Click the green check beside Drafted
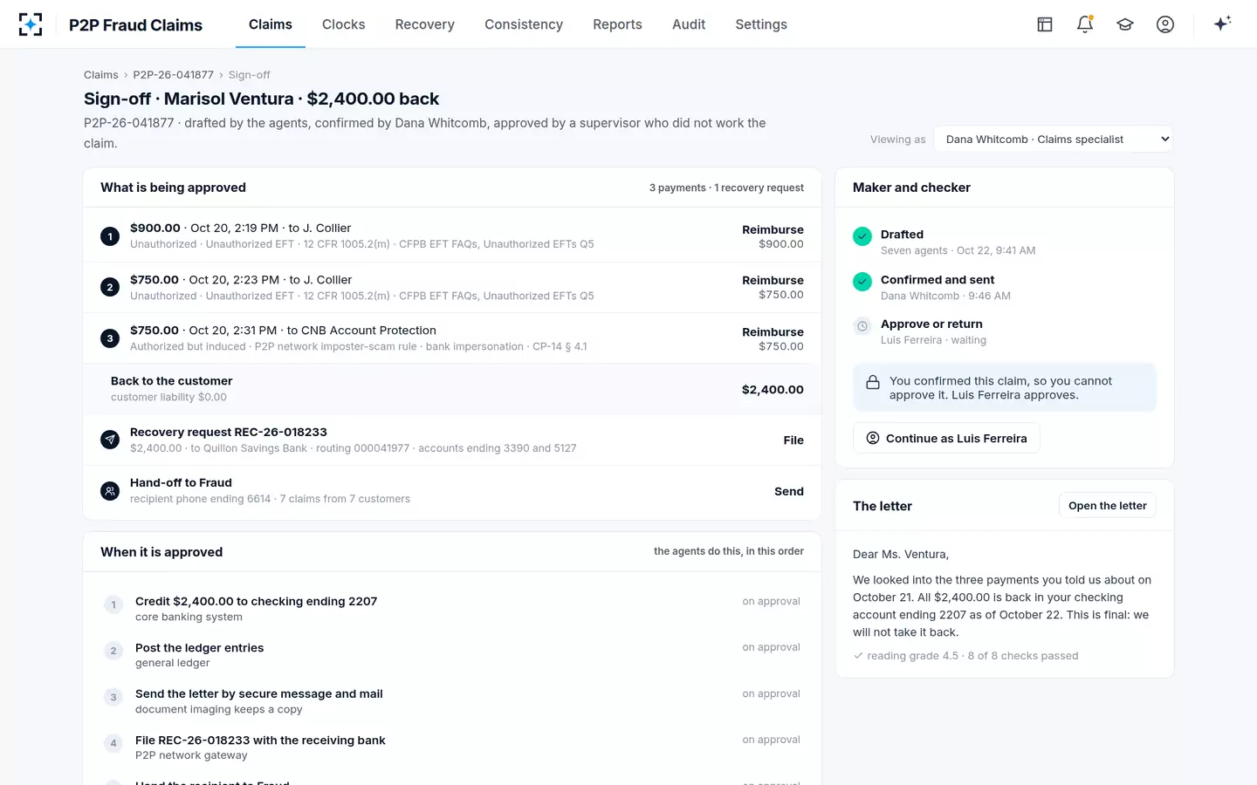1257x785 pixels. 862,236
